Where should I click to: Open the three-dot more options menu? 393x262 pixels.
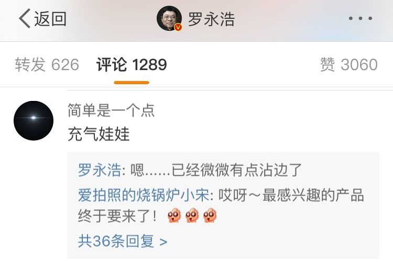click(x=361, y=18)
